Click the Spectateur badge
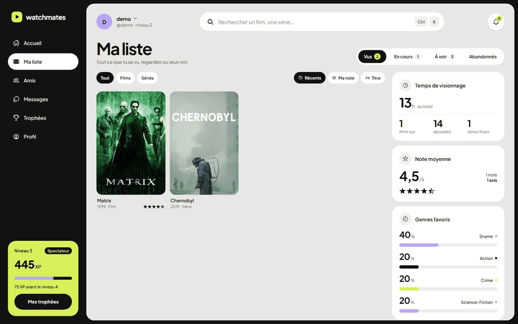The image size is (518, 324). click(x=58, y=251)
